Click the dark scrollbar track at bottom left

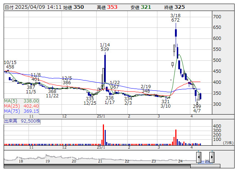click(95, 167)
